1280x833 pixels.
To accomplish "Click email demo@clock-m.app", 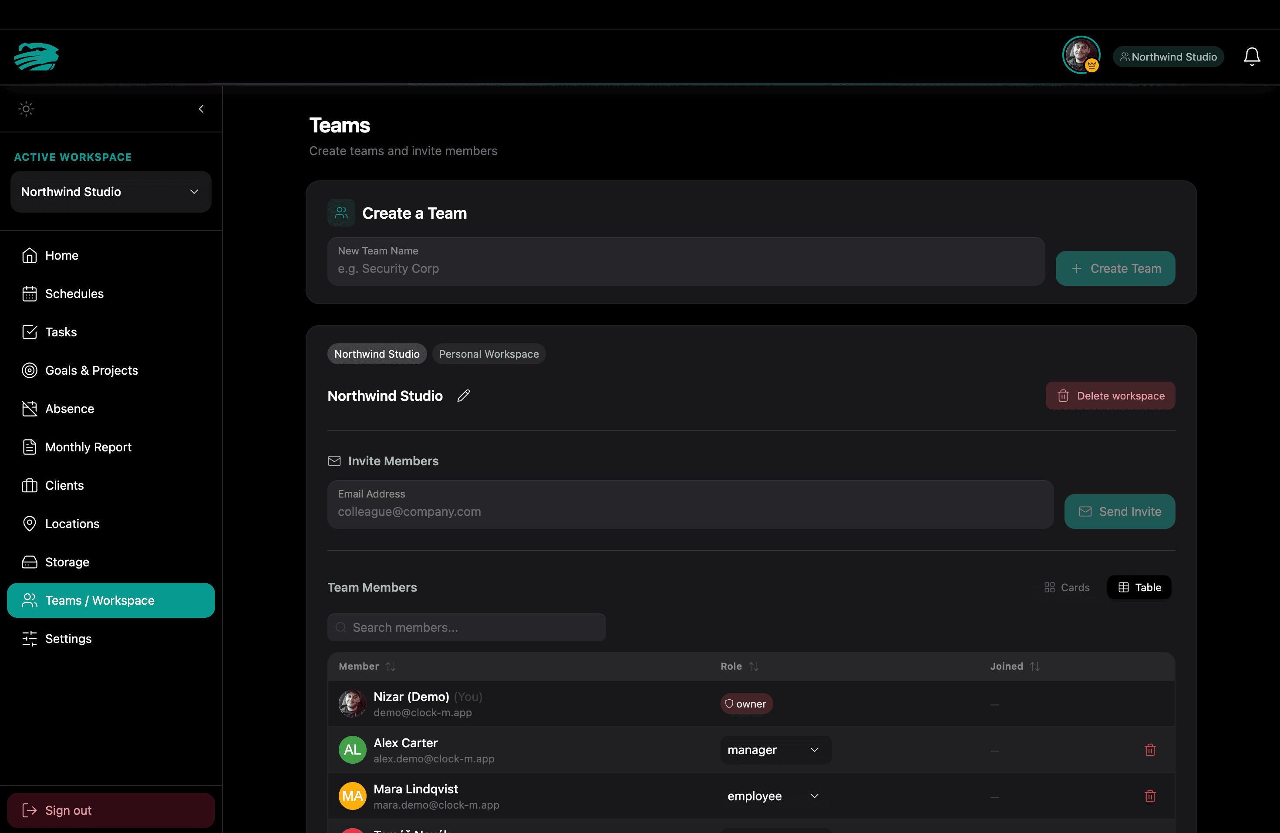I will 423,712.
